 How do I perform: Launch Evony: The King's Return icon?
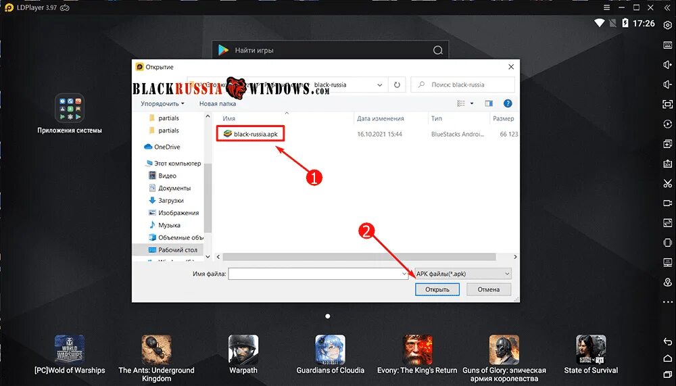417,349
